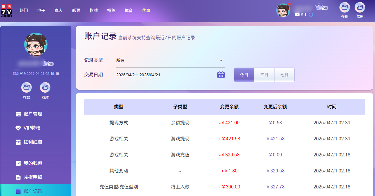This screenshot has height=196, width=375.
Task: Select the 今日 date filter
Action: tap(244, 75)
